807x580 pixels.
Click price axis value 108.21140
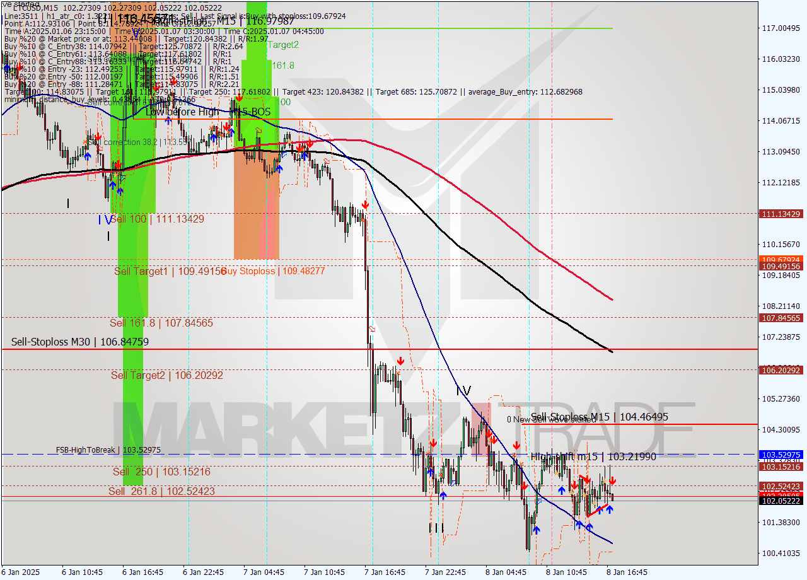pyautogui.click(x=780, y=306)
